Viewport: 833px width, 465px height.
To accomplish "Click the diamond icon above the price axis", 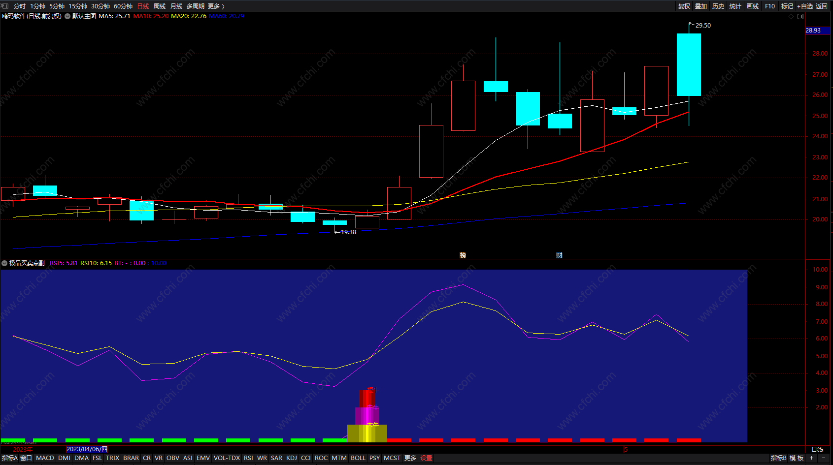I will (x=792, y=16).
